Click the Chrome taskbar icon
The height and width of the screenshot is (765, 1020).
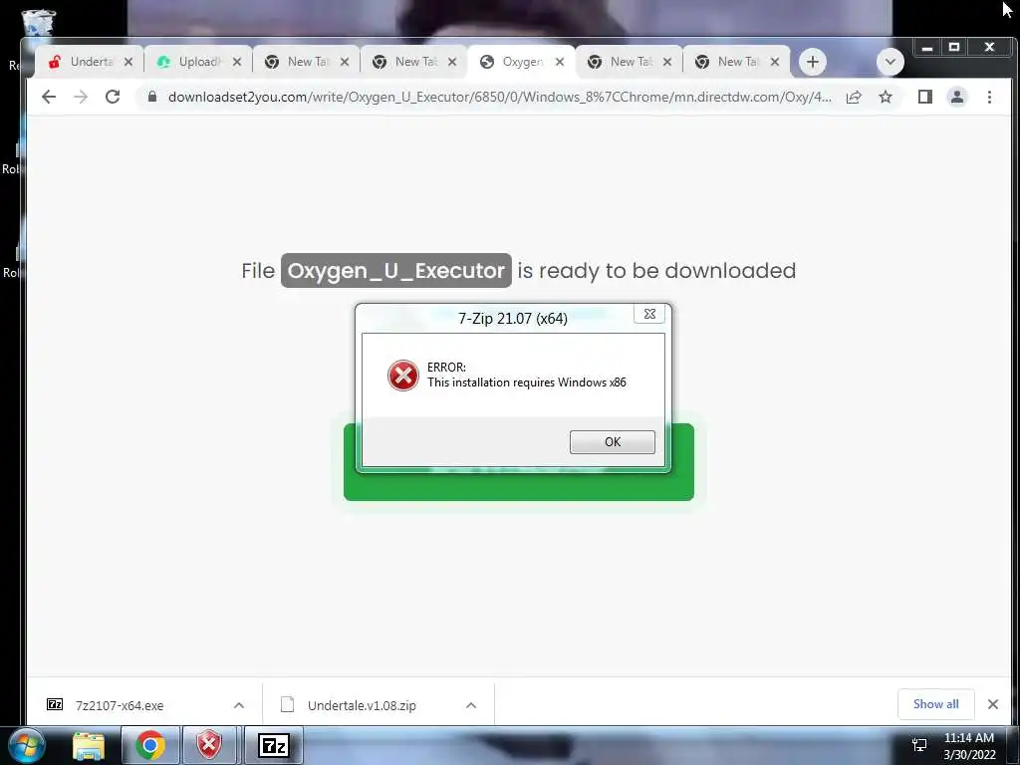coord(150,745)
